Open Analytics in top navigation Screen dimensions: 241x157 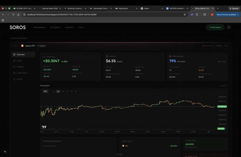(69, 27)
